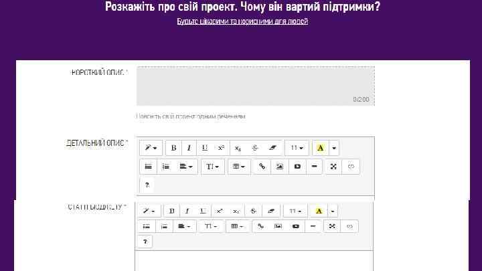Image resolution: width=482 pixels, height=271 pixels.
Task: Toggle fullscreen in the Статті бюджету editor
Action: point(331,226)
